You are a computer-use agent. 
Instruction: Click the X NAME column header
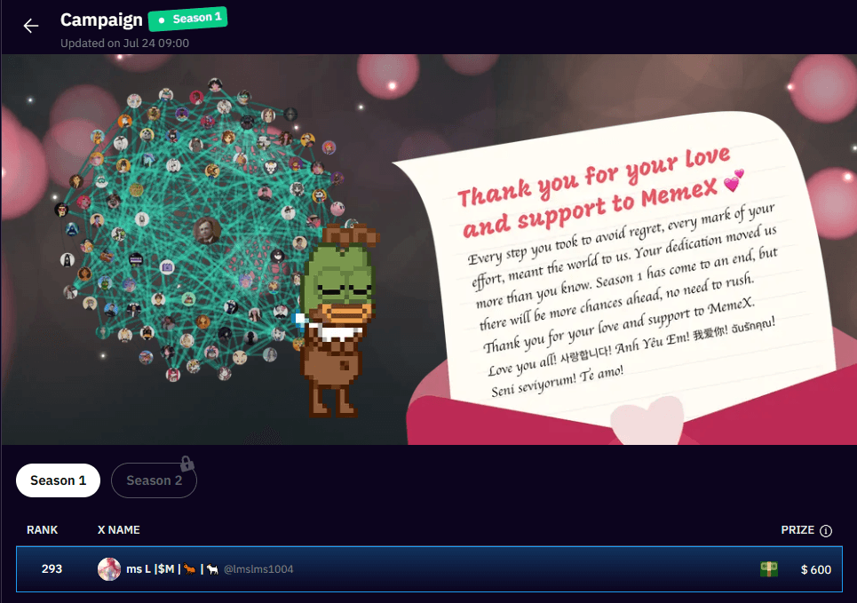pyautogui.click(x=118, y=530)
